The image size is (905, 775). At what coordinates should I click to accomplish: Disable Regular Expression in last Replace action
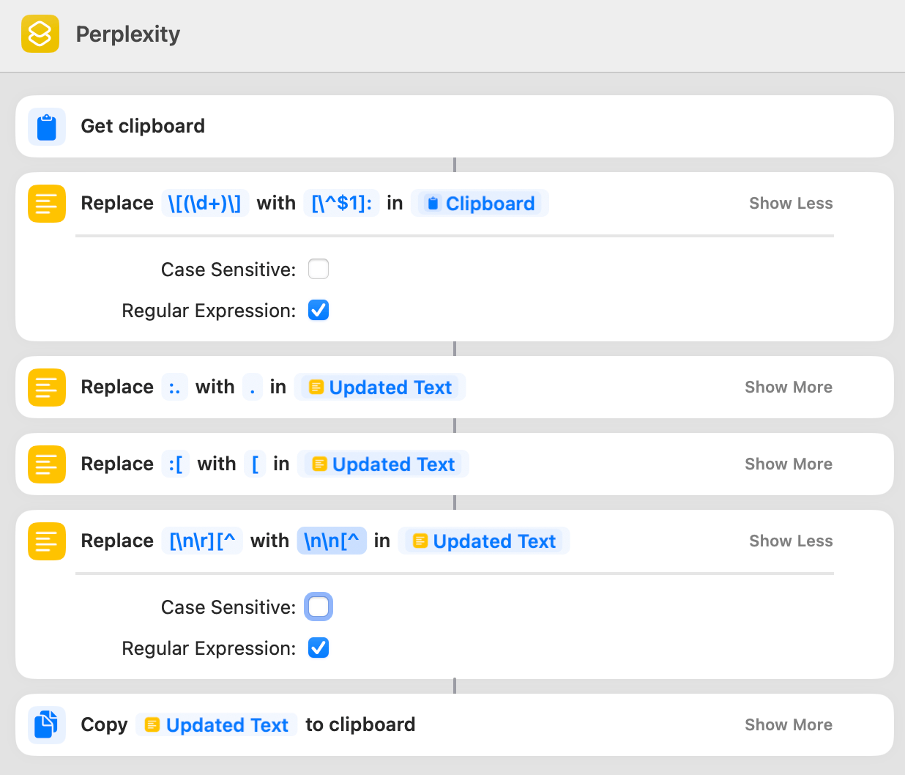(319, 648)
